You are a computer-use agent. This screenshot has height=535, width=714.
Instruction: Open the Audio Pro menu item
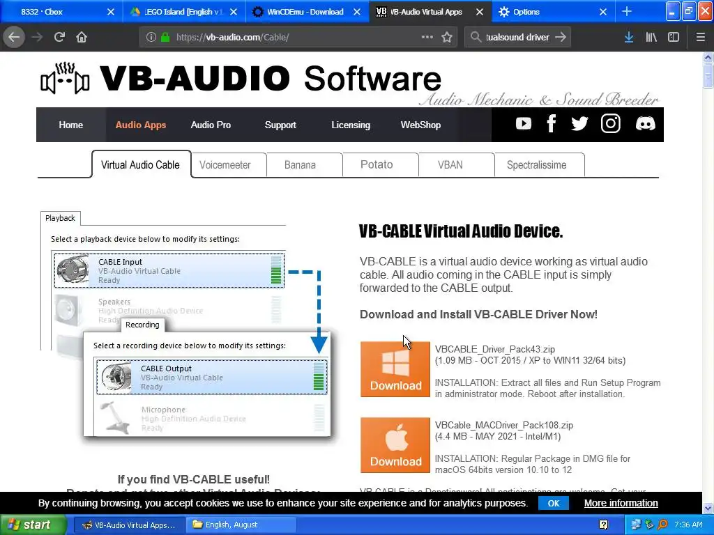(211, 125)
